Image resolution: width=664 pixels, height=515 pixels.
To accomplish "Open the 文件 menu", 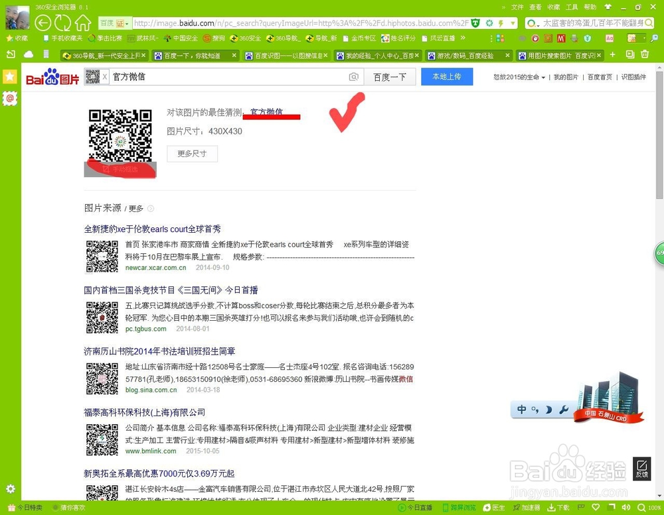I will 517,7.
